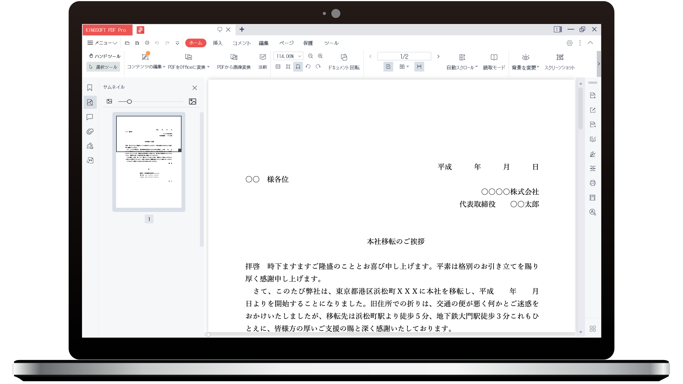Click the KINGSOFT red P logo icon
This screenshot has height=384, width=683.
point(141,30)
